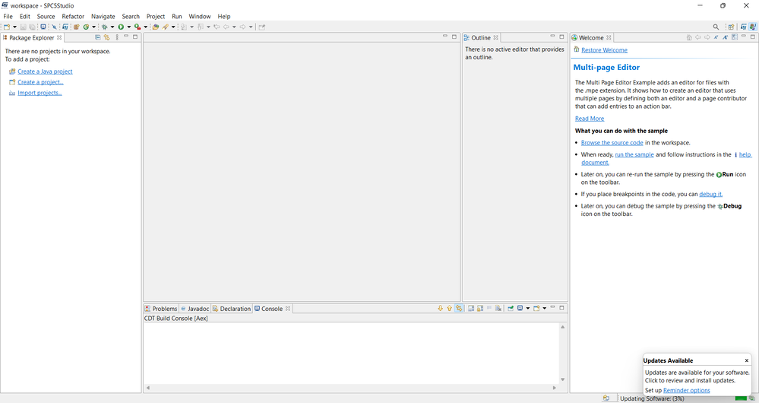
Task: Collapse All in Package Explorer
Action: [98, 37]
